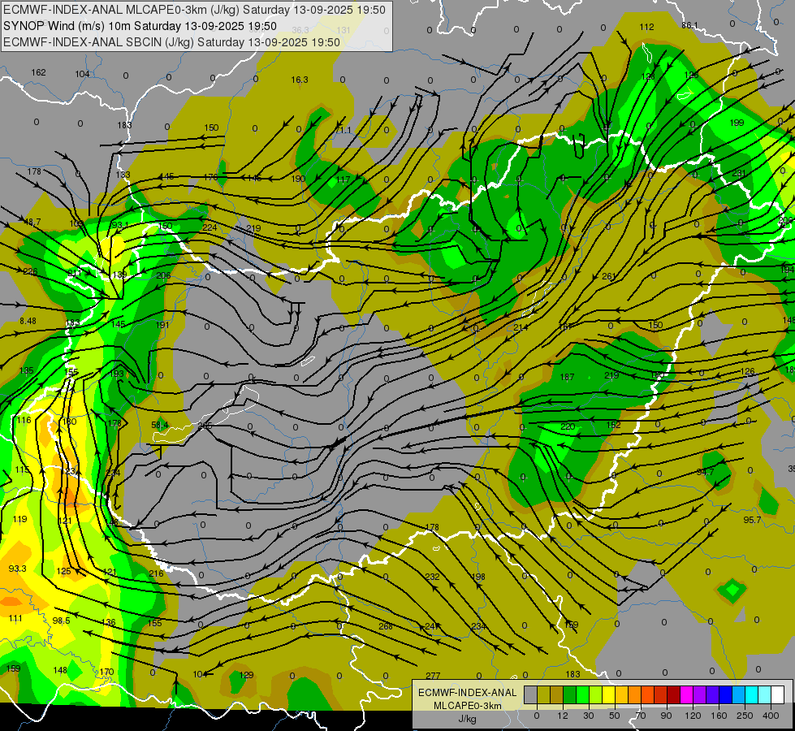Viewport: 795px width, 731px height.
Task: Click the 400 tick label on legend
Action: click(x=771, y=716)
